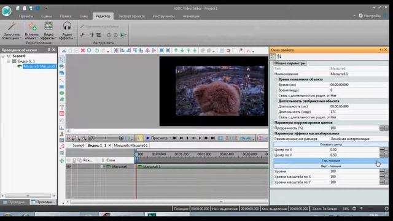Image resolution: width=393 pixels, height=221 pixels.
Task: Click the blue circle icon beside the red X
Action: coord(89,50)
